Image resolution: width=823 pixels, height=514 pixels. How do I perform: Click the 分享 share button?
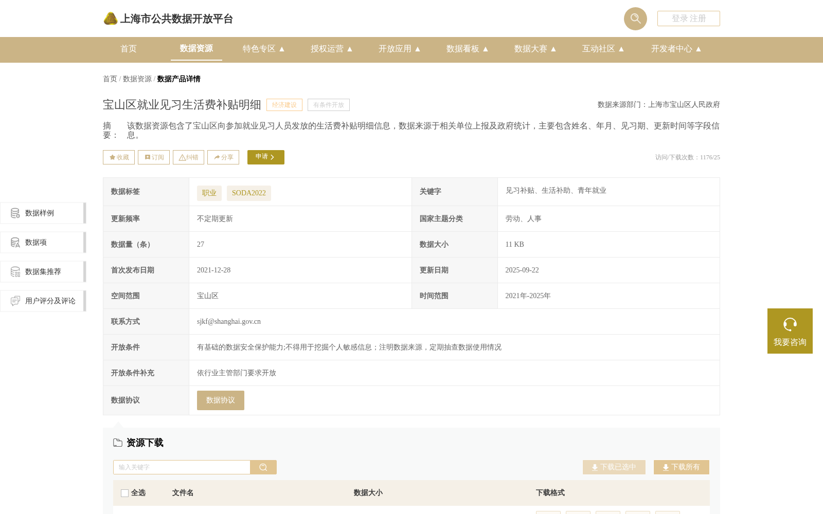click(x=223, y=157)
